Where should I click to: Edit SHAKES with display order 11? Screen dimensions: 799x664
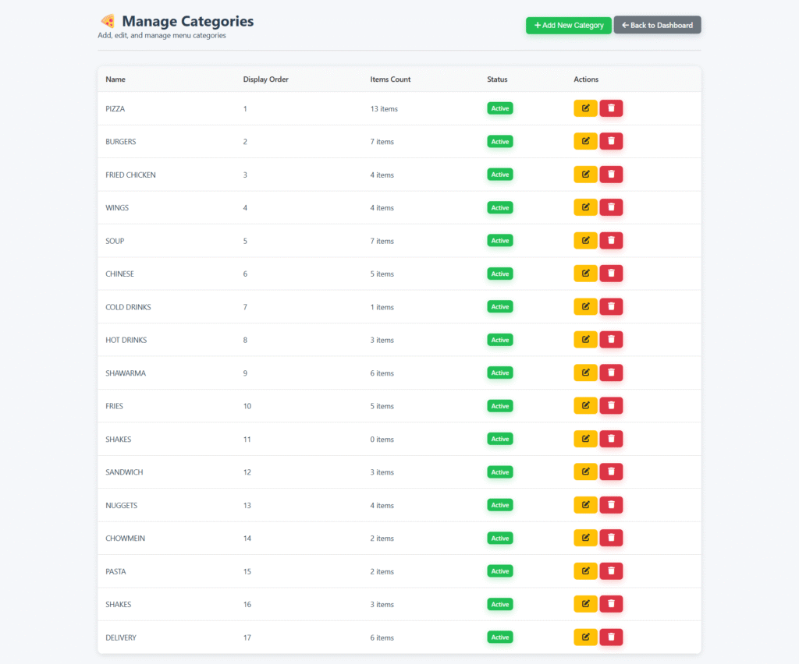click(x=585, y=439)
